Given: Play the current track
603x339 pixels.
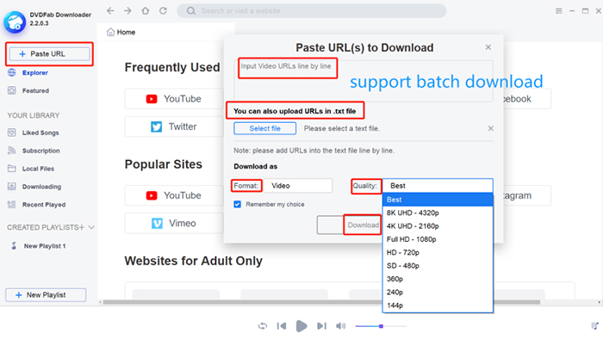Looking at the screenshot, I should (301, 326).
